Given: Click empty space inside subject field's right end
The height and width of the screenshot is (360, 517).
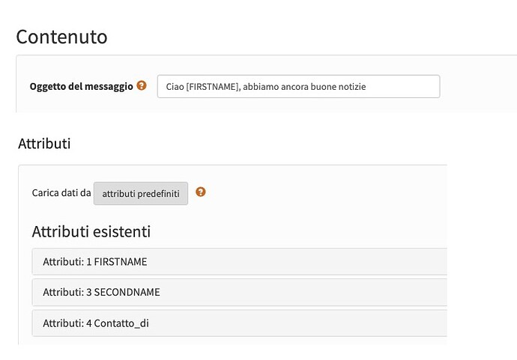Looking at the screenshot, I should click(x=404, y=87).
